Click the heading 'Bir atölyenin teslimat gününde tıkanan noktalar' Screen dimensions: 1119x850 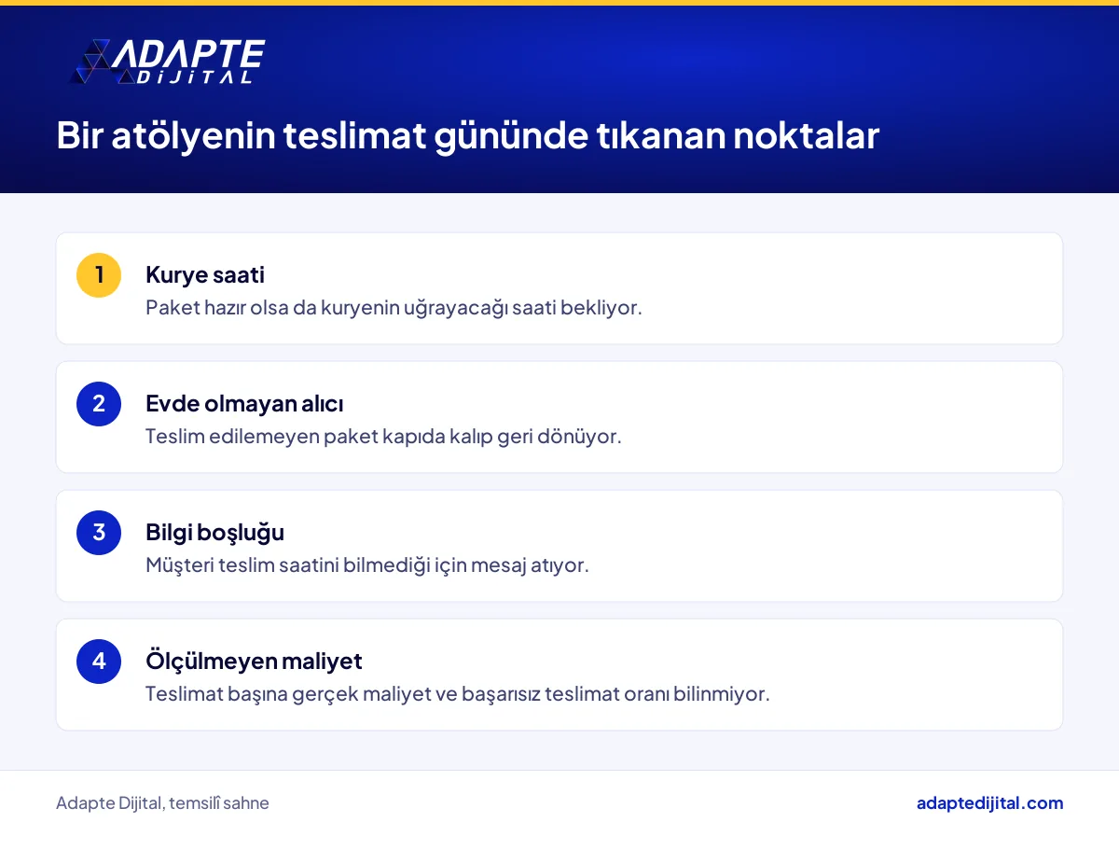tap(468, 136)
